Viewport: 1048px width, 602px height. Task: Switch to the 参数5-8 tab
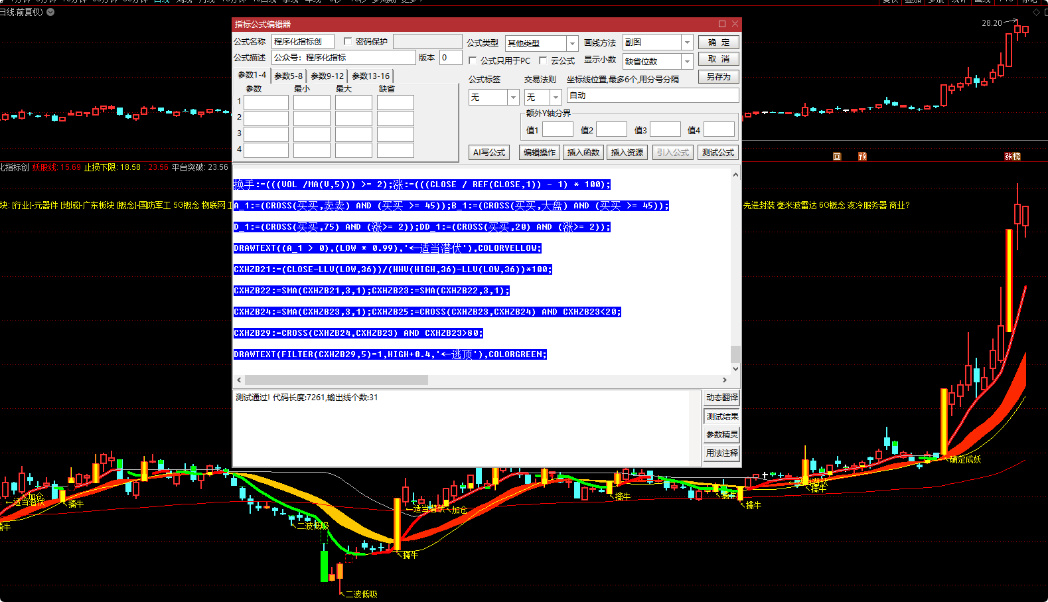point(288,76)
